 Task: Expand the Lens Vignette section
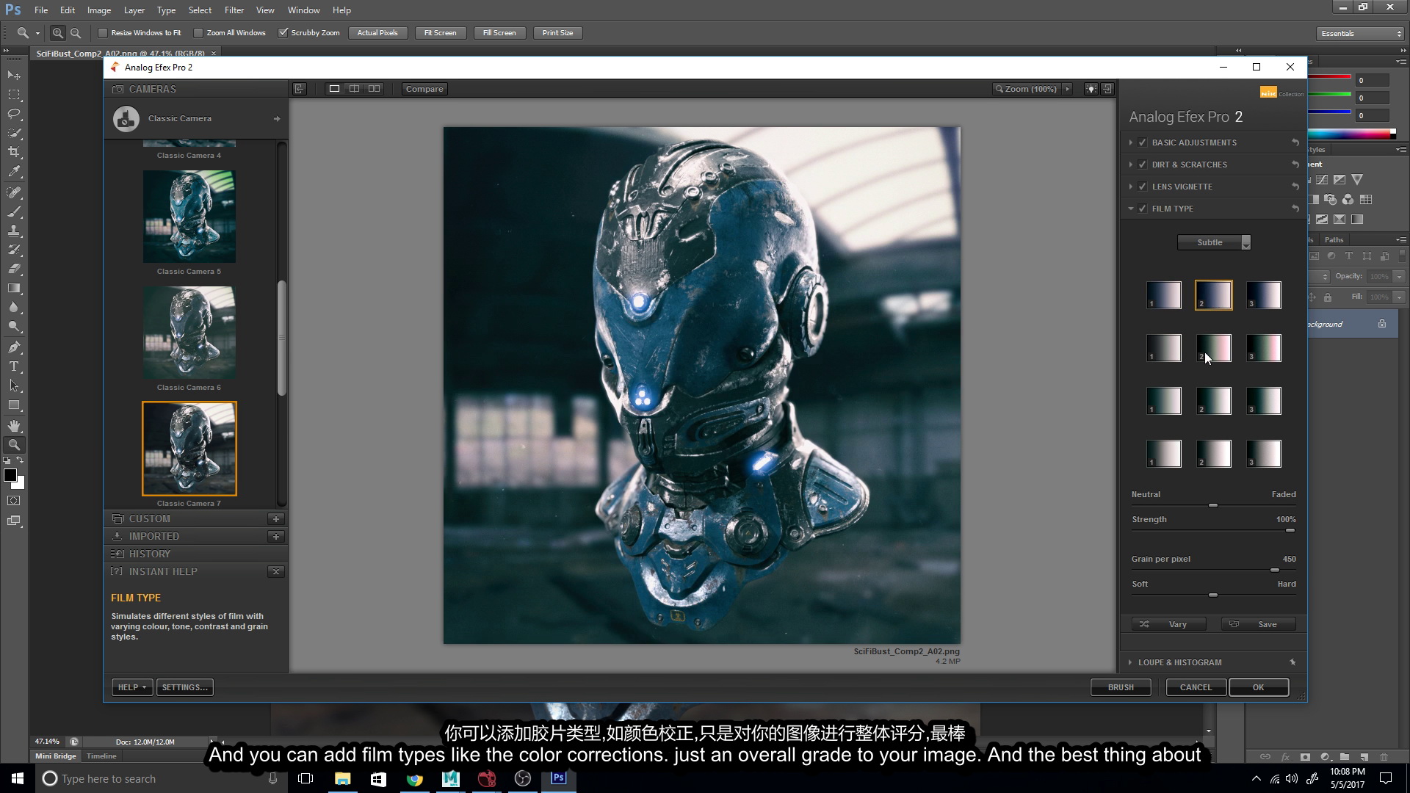tap(1131, 187)
